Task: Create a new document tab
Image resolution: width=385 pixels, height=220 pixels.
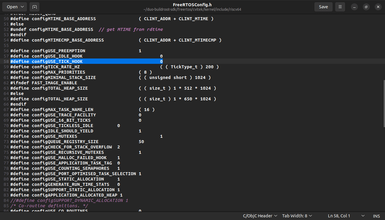Action: tap(35, 7)
